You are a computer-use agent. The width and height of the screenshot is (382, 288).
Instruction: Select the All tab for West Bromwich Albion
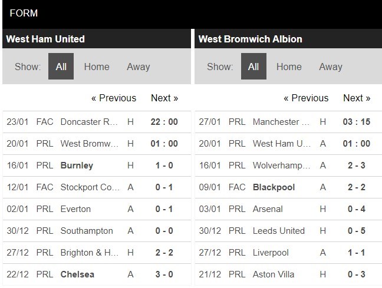coord(253,67)
